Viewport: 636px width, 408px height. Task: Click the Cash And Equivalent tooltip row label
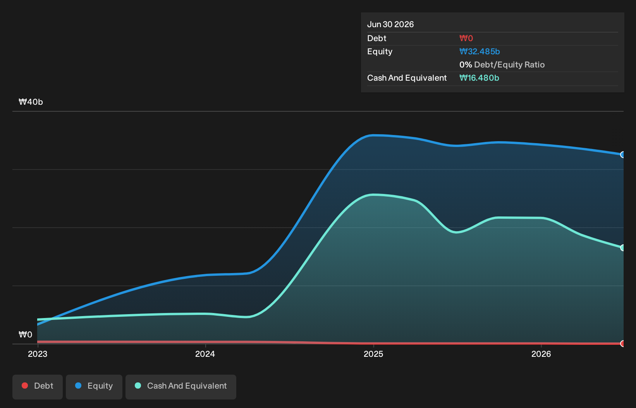pyautogui.click(x=407, y=78)
